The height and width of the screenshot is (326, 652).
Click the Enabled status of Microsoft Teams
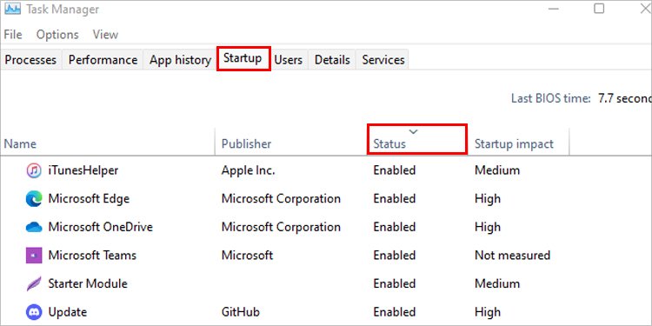pyautogui.click(x=394, y=256)
